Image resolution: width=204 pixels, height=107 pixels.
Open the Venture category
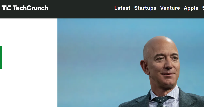[x=170, y=8]
